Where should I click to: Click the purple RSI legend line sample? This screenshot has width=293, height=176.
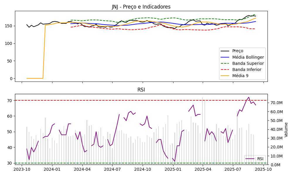pyautogui.click(x=250, y=159)
